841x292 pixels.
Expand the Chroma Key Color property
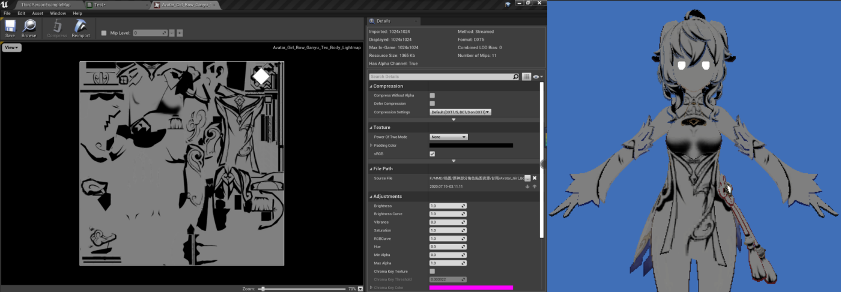click(371, 288)
